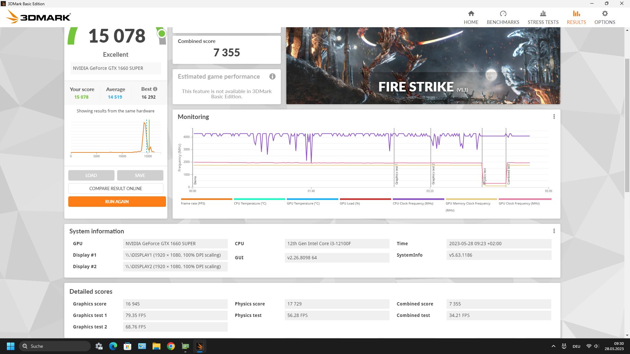Toggle GPU Load (%) legend series
Screen dimensions: 630x354
350,203
